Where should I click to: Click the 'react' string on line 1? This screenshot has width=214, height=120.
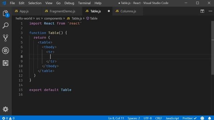point(74,23)
